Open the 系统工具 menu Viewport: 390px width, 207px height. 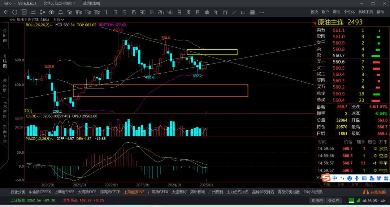[x=365, y=12]
